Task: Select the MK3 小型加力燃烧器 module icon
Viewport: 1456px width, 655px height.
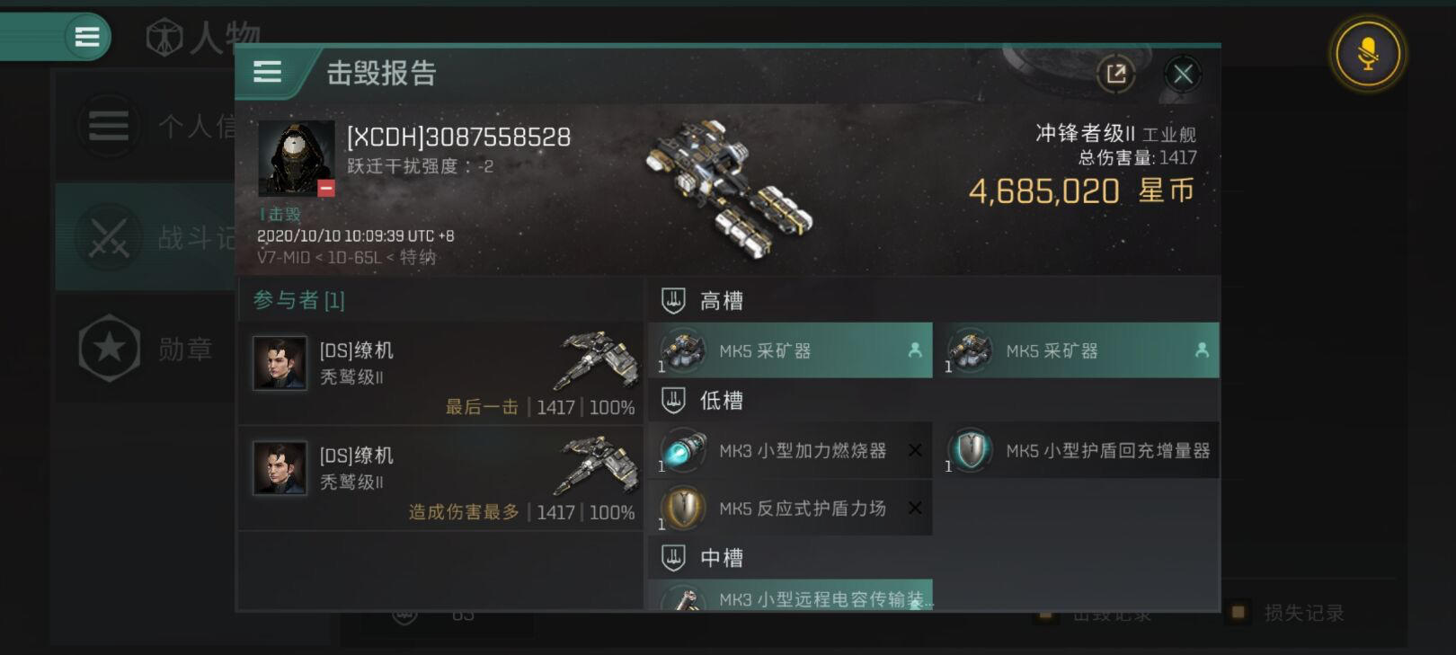Action: (x=682, y=450)
